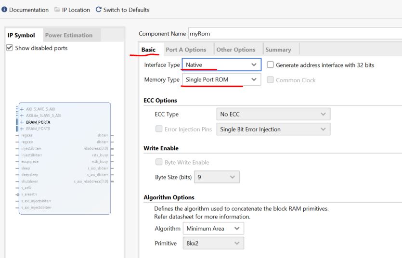Enable Generate address interface with 32 bits

(270, 65)
